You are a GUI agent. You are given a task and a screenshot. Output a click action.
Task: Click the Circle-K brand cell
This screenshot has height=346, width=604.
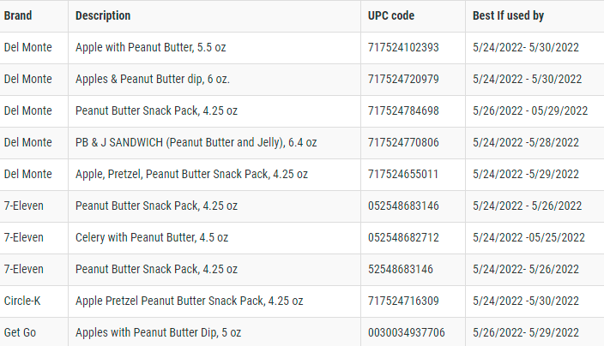click(22, 301)
